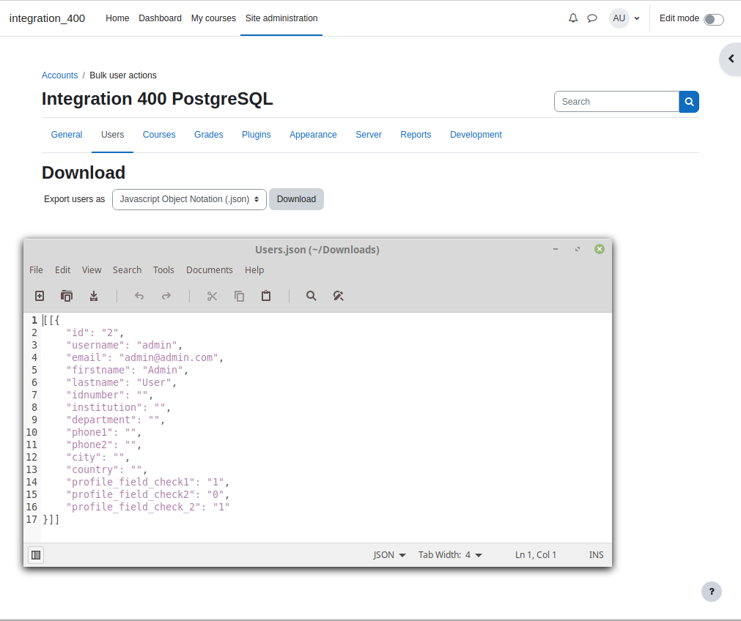Open Dashboard in top navigation
This screenshot has width=741, height=621.
pos(160,18)
